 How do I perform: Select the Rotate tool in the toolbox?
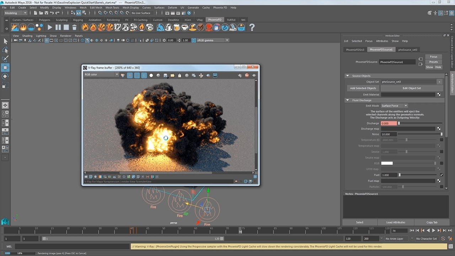pos(5,76)
